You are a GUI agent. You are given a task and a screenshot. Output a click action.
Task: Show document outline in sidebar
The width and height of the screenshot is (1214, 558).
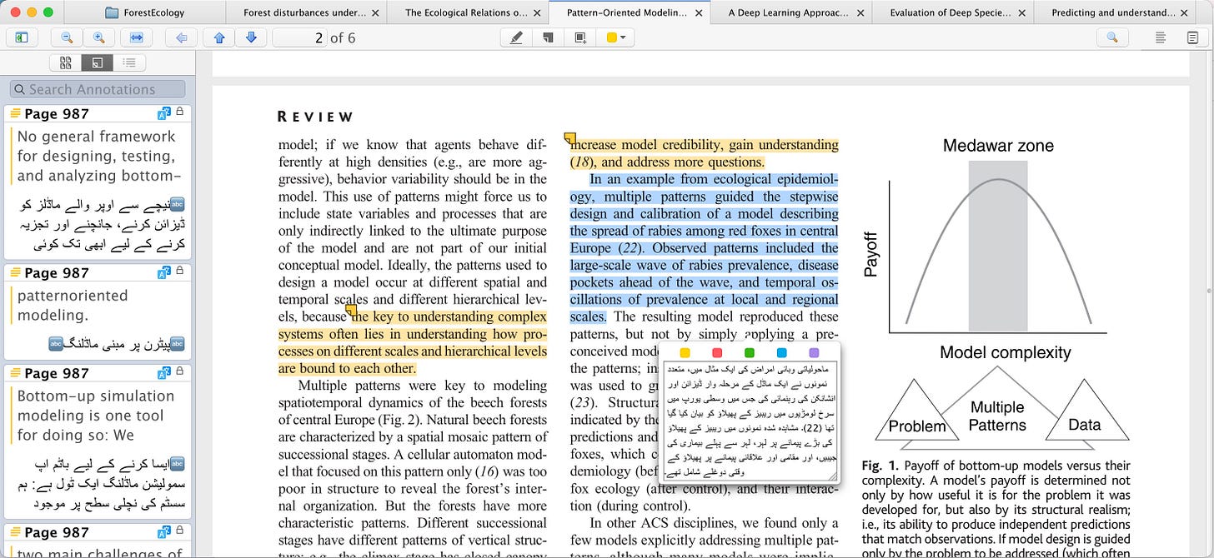(x=129, y=62)
